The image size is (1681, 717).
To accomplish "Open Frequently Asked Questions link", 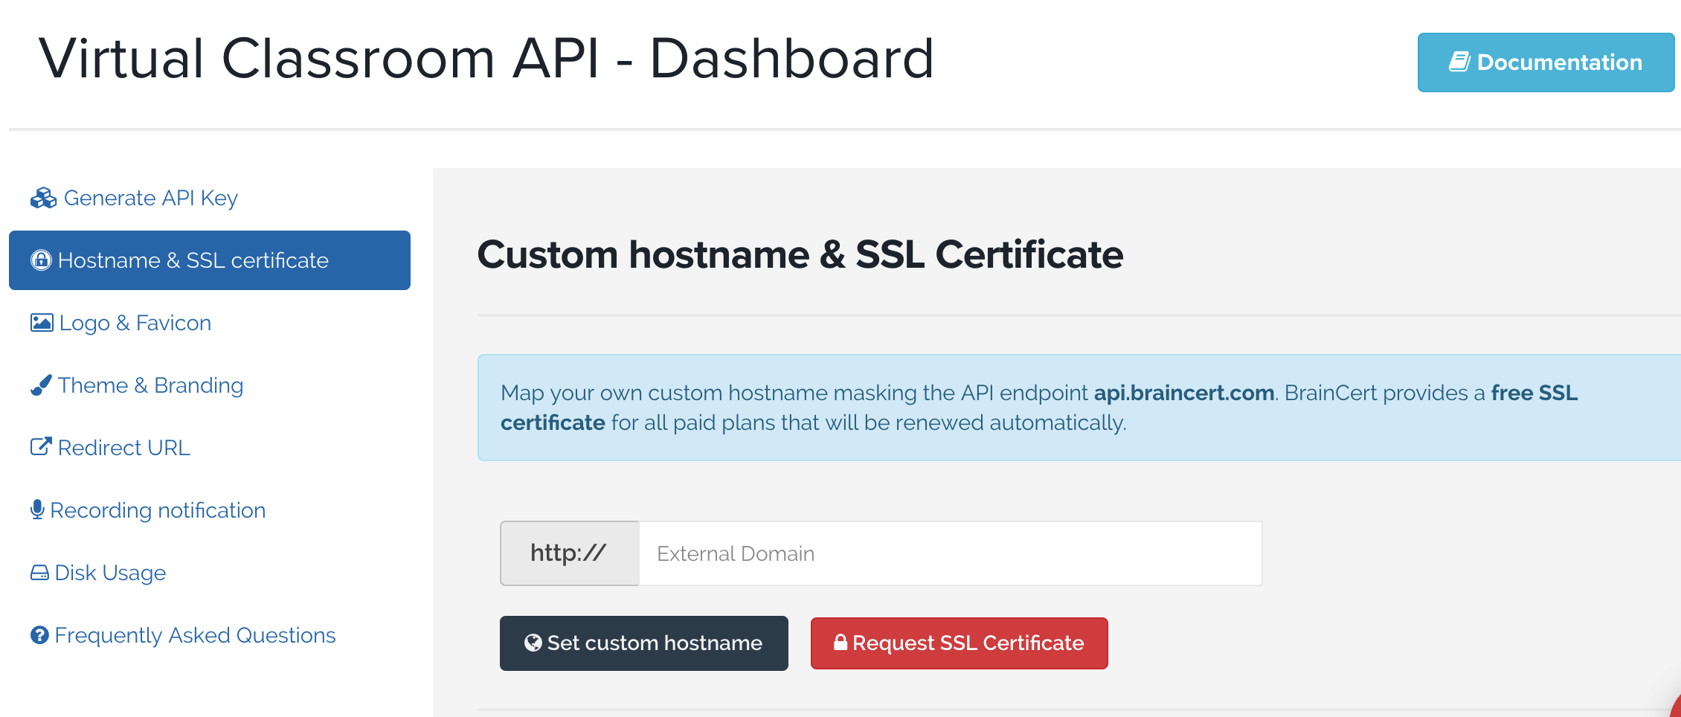I will click(195, 635).
